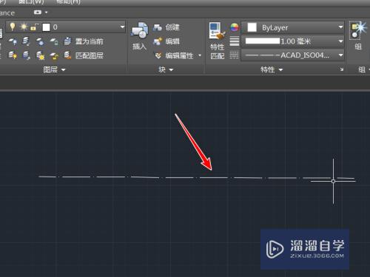Screen dimensions: 370x277
Task: Expand the 特性 panel title
Action: pos(272,69)
